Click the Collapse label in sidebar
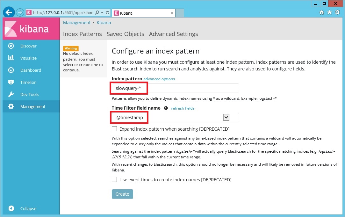 pos(28,208)
